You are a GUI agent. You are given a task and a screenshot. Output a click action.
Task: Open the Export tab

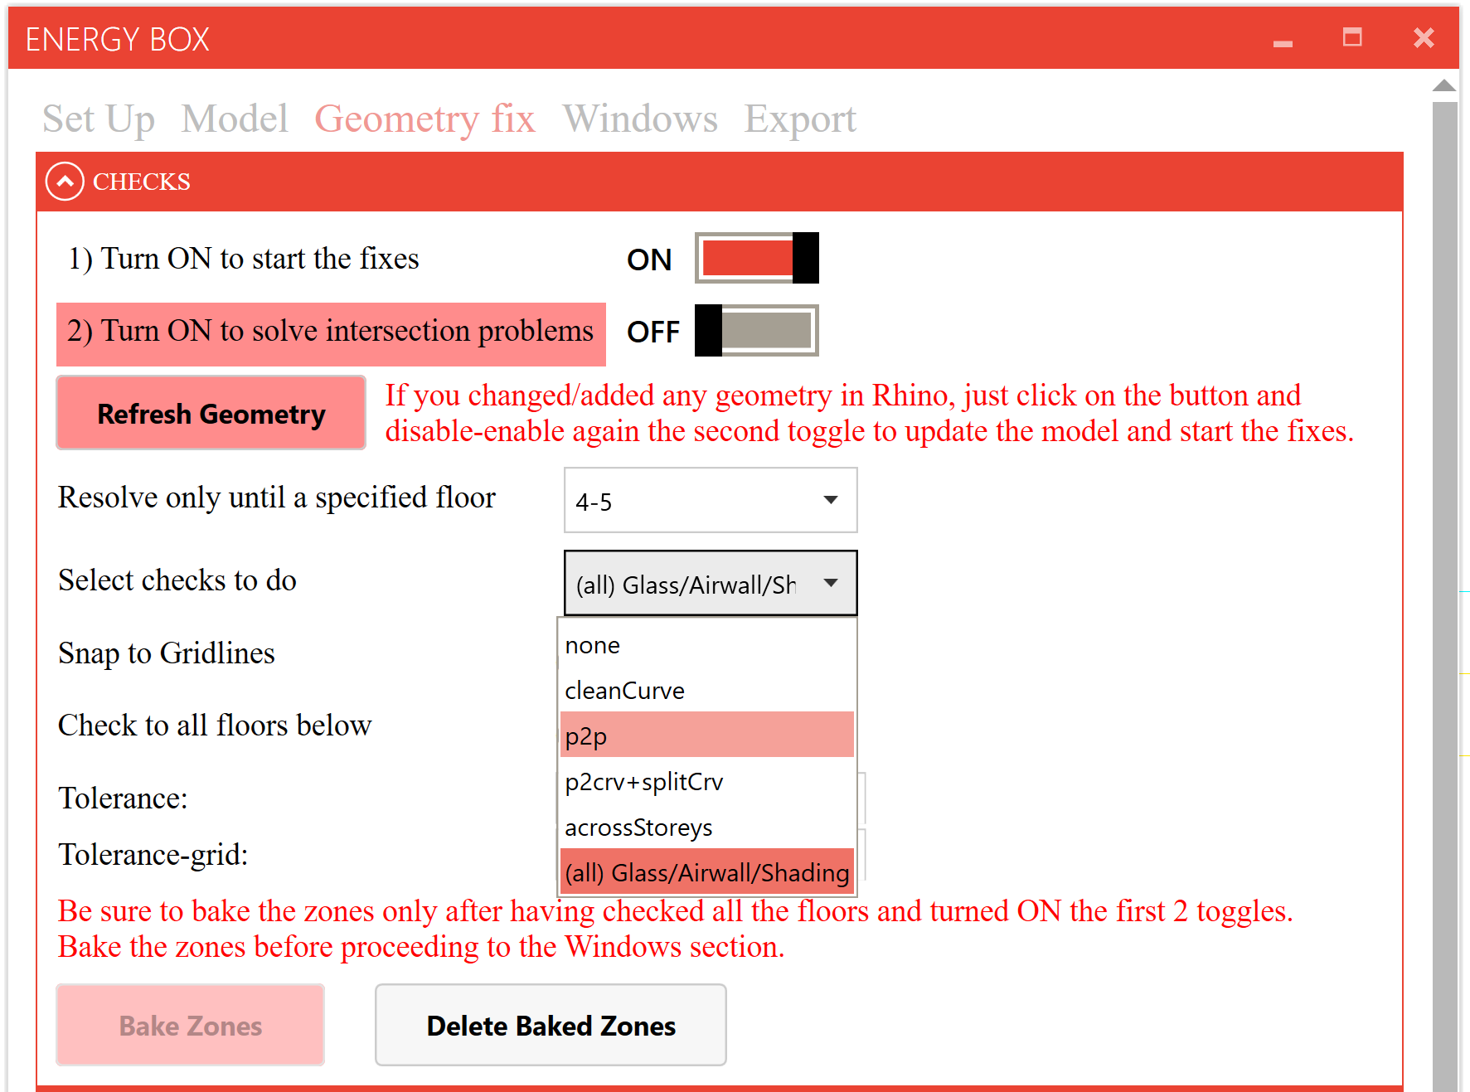(799, 119)
